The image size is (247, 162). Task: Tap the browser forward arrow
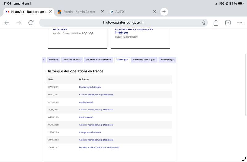tap(19, 23)
